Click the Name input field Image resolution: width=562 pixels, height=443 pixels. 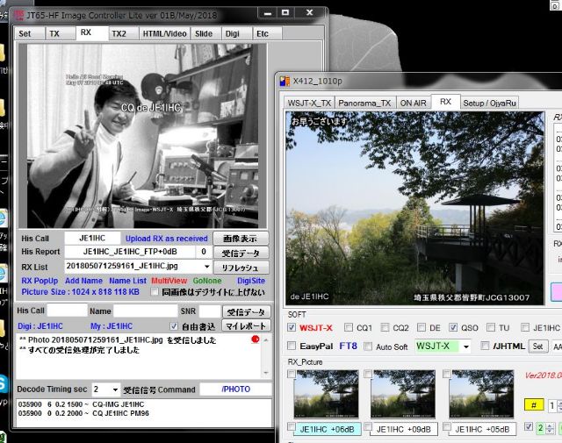click(145, 311)
